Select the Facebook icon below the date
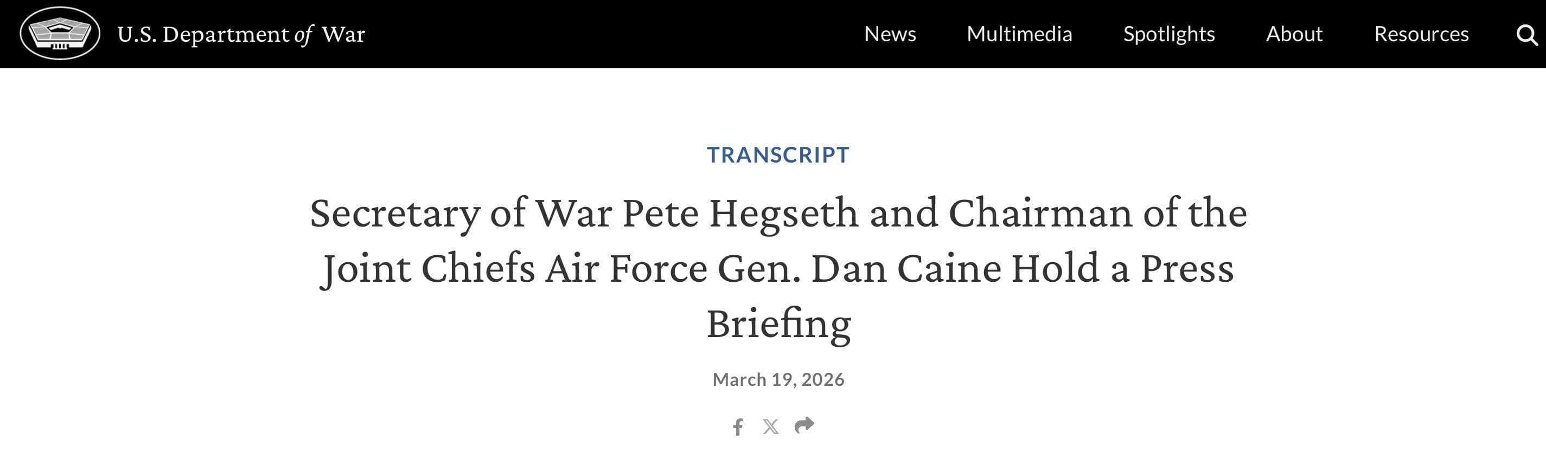This screenshot has width=1546, height=466. [x=738, y=426]
